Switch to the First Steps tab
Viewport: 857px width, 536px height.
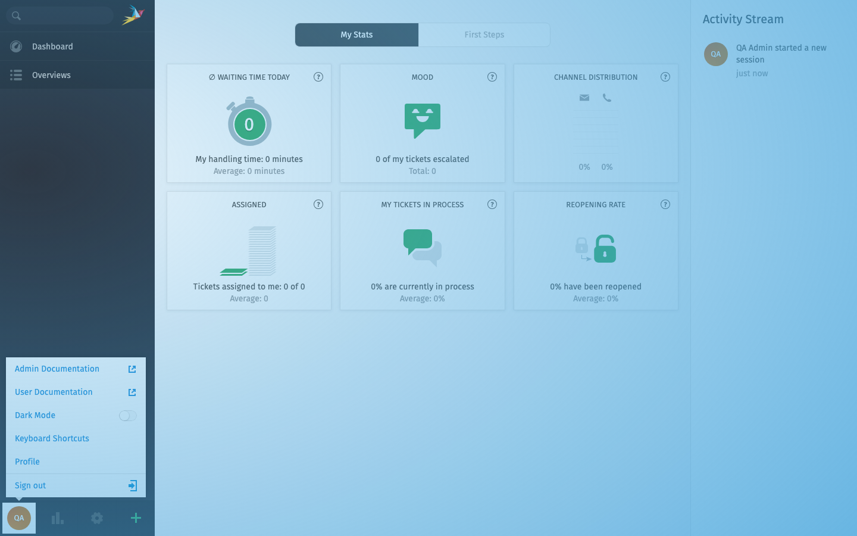click(x=484, y=35)
